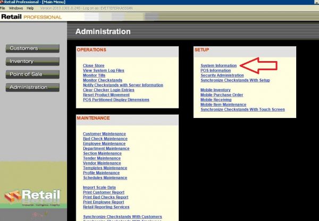
Task: Open the File menu
Action: tap(3, 8)
